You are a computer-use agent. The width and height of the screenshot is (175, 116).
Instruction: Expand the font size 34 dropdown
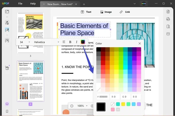tap(29, 42)
